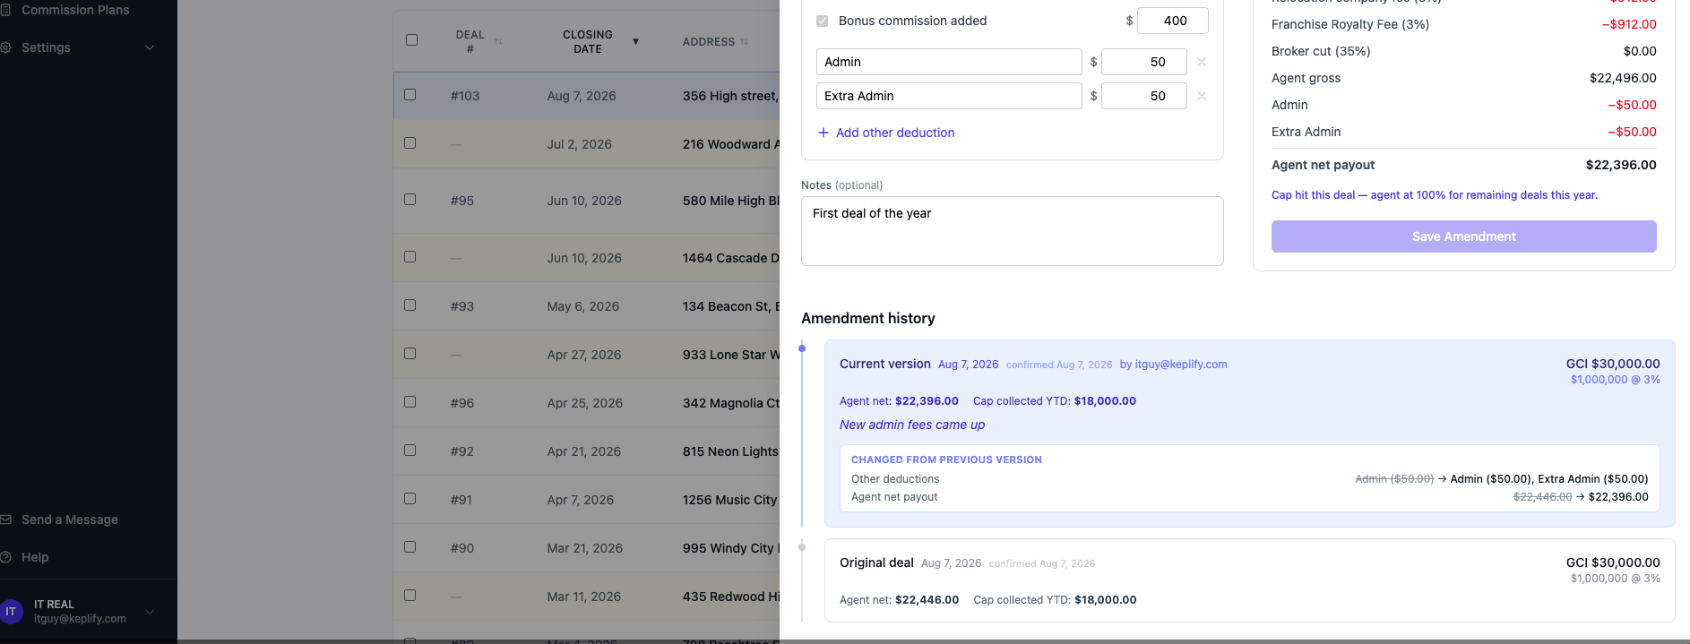This screenshot has height=644, width=1690.
Task: Click the Agent net payout value $22,396.00
Action: coord(1620,165)
